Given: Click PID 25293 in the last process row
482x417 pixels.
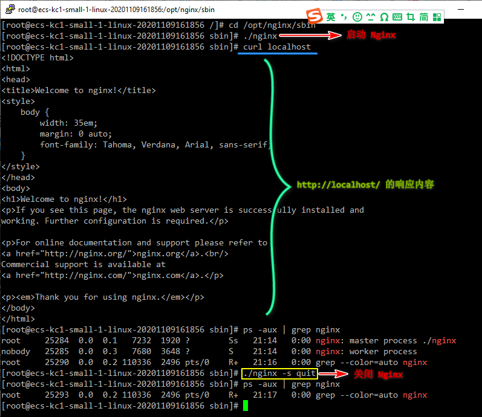Looking at the screenshot, I should 57,395.
